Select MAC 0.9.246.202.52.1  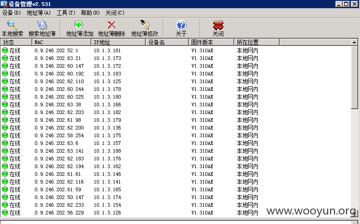click(56, 50)
